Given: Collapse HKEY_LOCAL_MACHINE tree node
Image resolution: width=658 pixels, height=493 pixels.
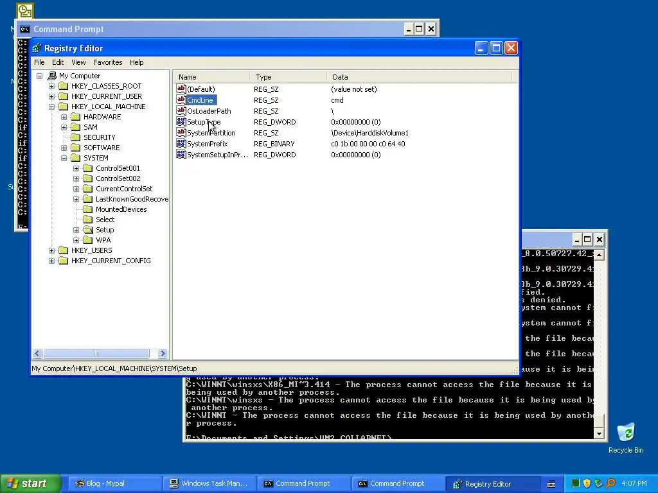Looking at the screenshot, I should pyautogui.click(x=51, y=107).
